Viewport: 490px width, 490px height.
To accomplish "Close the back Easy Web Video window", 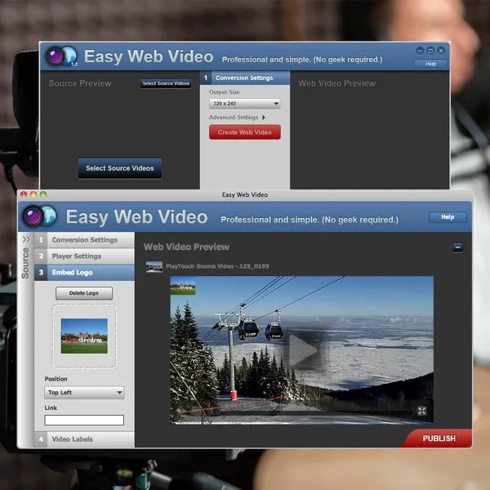I will (441, 51).
